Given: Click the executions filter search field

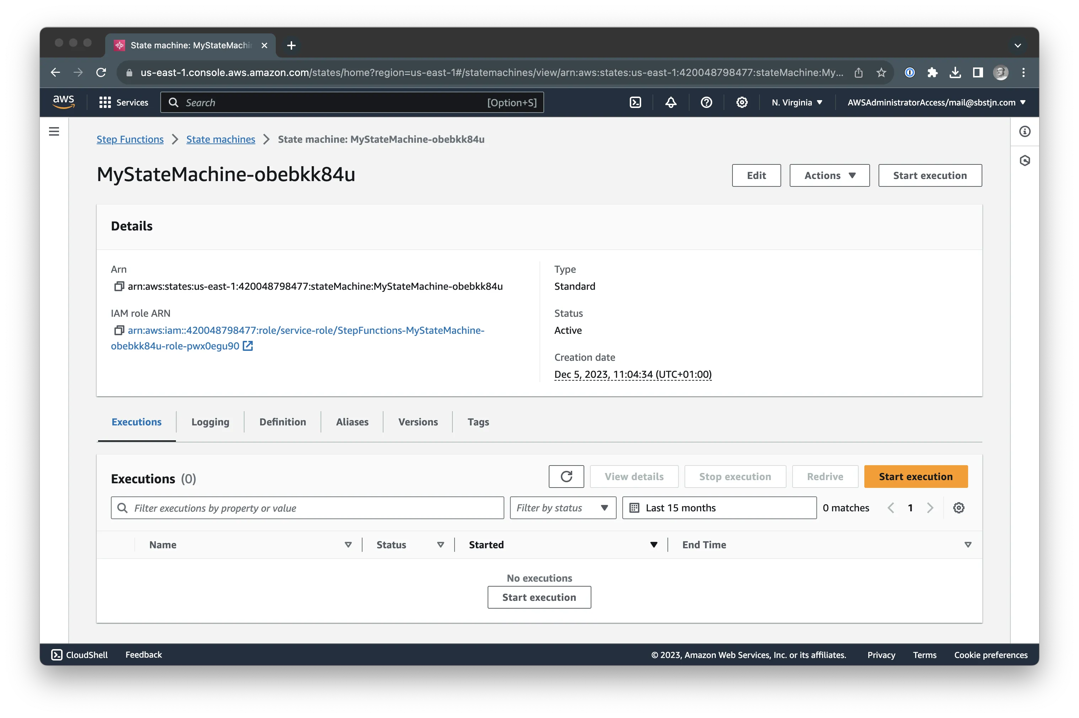Looking at the screenshot, I should (307, 507).
